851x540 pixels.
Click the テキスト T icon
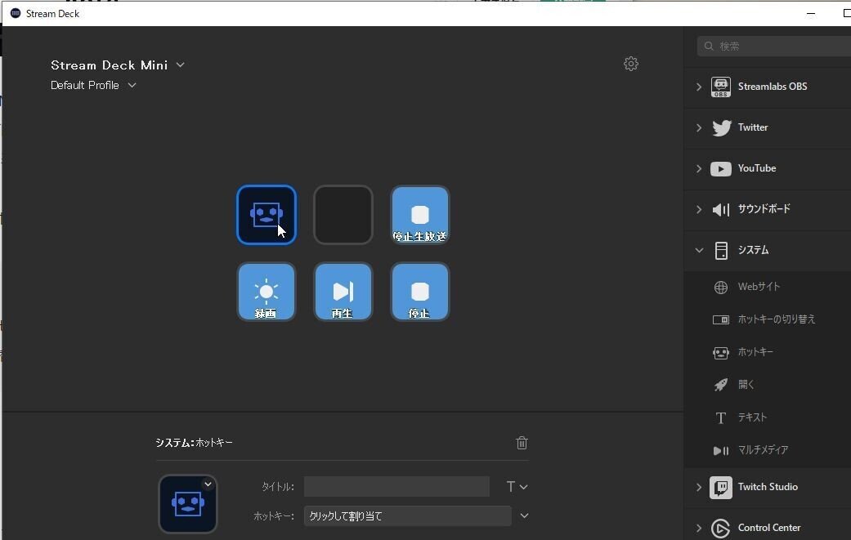[721, 417]
